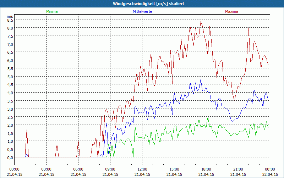Click the 22.04.15 date label
284x178 pixels.
270,174
